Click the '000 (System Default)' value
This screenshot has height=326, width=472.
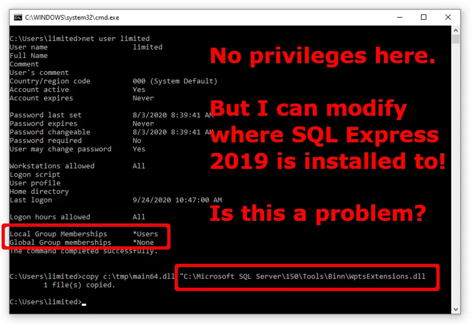coord(175,81)
